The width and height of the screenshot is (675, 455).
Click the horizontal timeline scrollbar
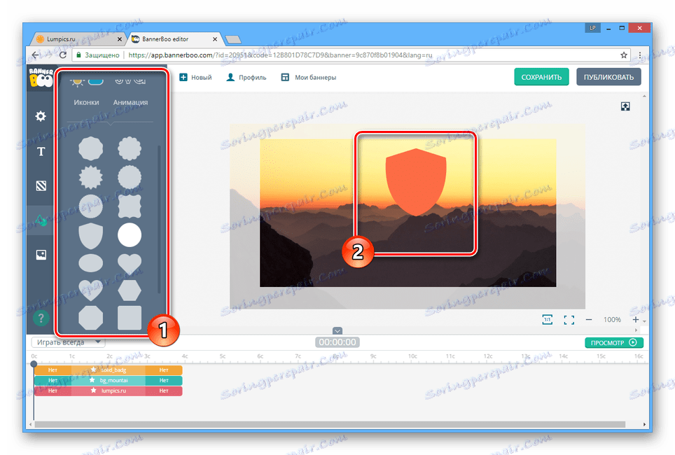[x=330, y=424]
